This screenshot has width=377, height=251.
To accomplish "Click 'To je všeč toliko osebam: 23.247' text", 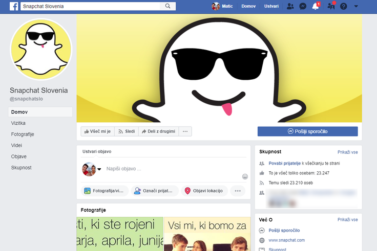I will coord(299,173).
